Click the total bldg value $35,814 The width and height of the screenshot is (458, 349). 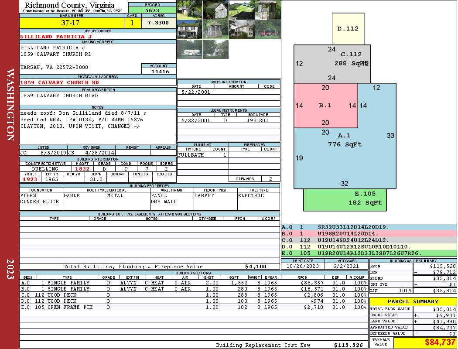(x=444, y=309)
